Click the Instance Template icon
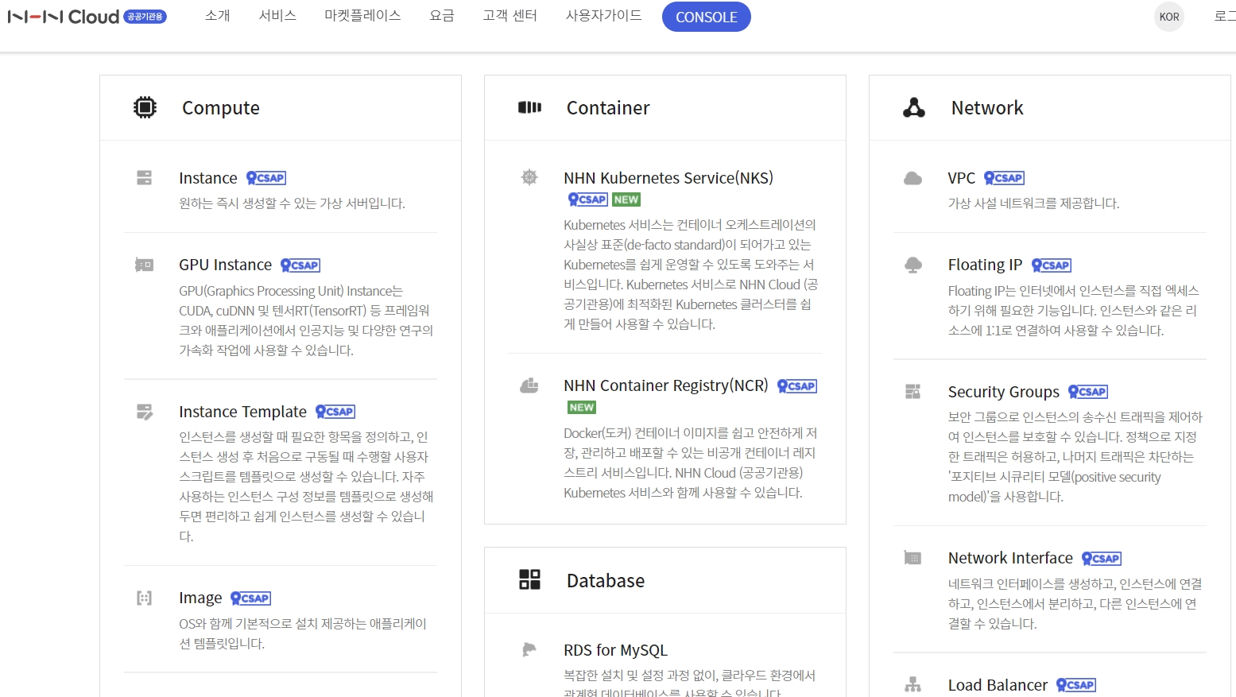 coord(144,412)
